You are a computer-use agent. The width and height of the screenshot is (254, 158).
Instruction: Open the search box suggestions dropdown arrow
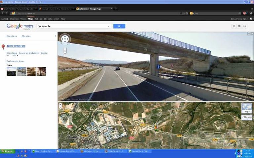point(108,26)
